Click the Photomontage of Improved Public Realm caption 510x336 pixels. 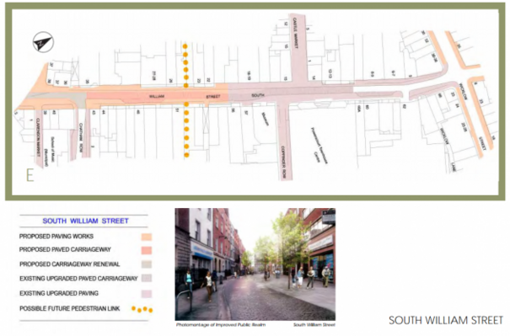tap(221, 324)
